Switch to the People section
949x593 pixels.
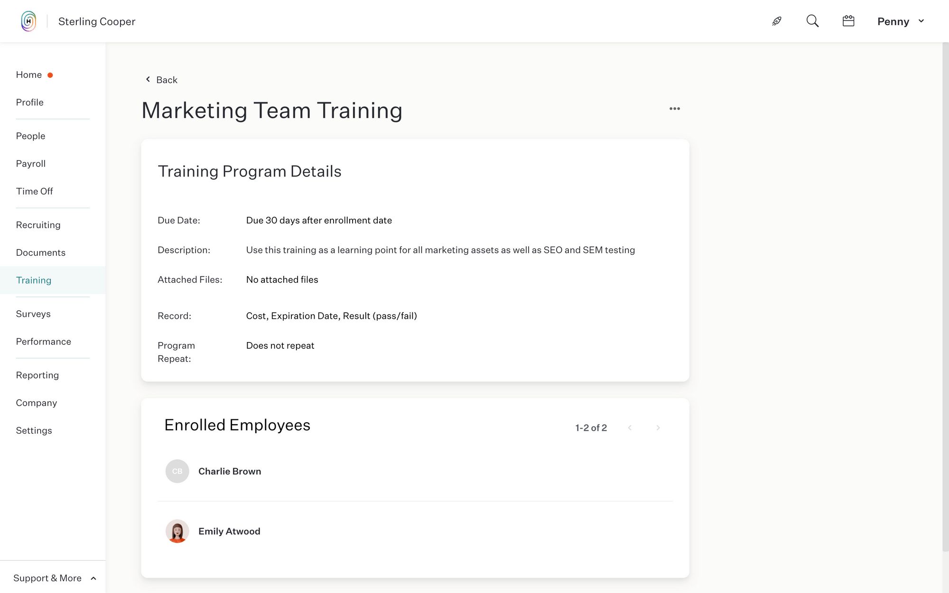click(x=30, y=136)
